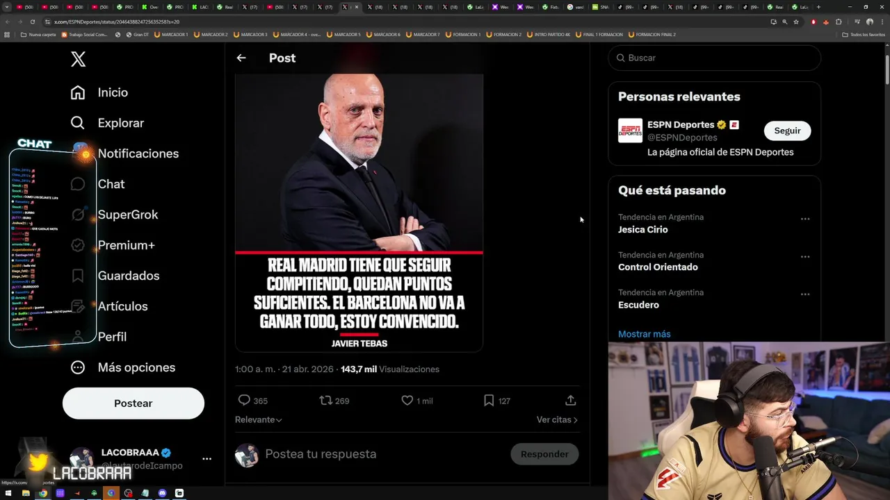Click the Postea tu respuesta field

coord(321,454)
